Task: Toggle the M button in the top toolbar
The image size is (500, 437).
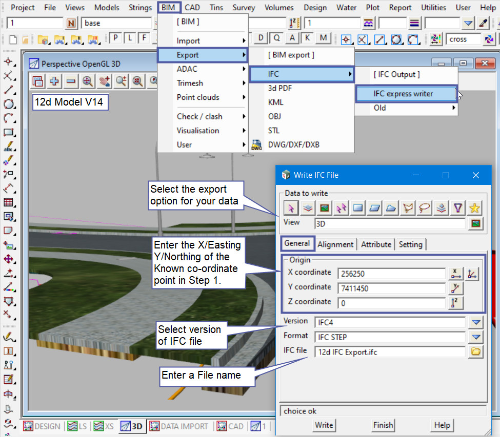Action: 323,38
